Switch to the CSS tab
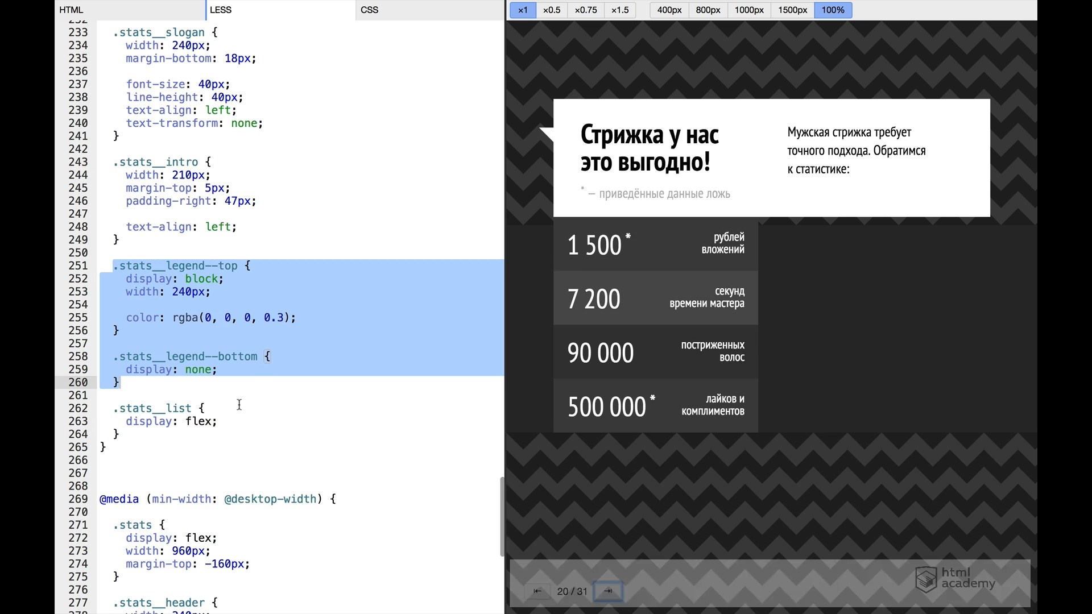Screen dimensions: 1092x614 (369, 10)
